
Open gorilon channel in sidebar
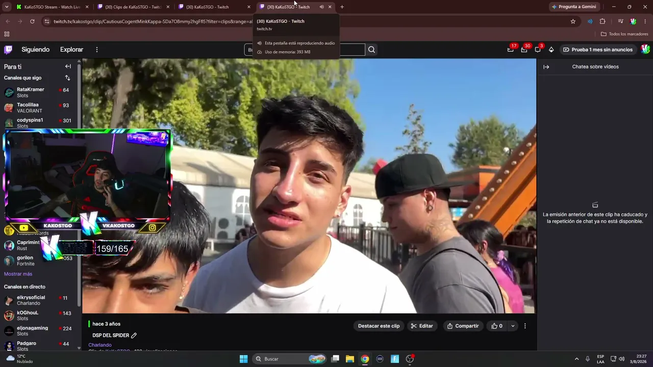[39, 260]
